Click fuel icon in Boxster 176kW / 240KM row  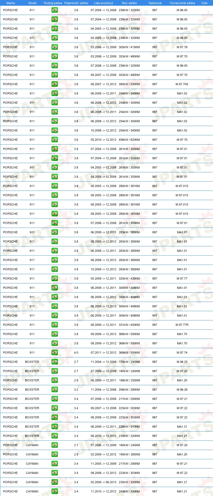point(54,362)
